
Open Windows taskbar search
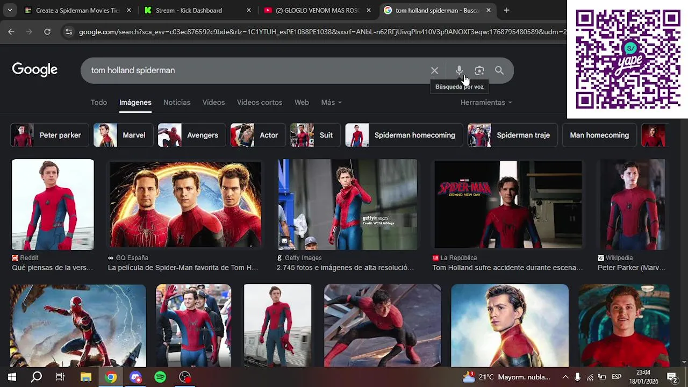tap(36, 377)
